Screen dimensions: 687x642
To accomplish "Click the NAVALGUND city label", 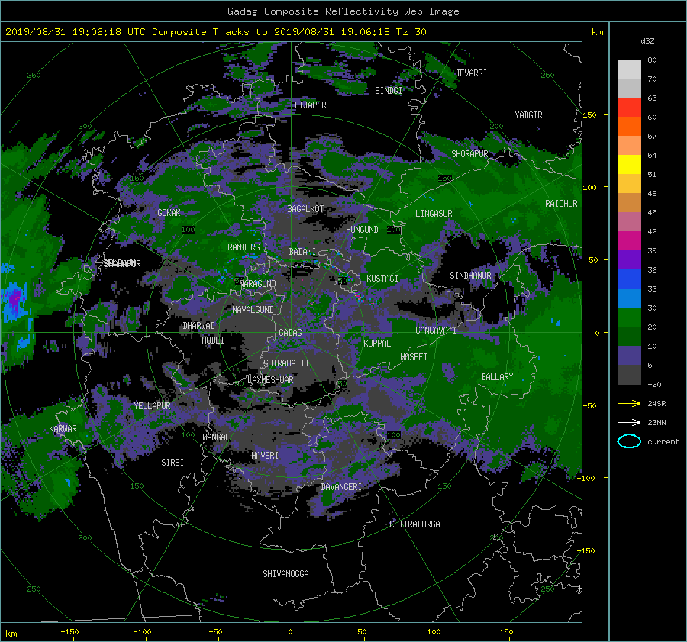I will 253,310.
